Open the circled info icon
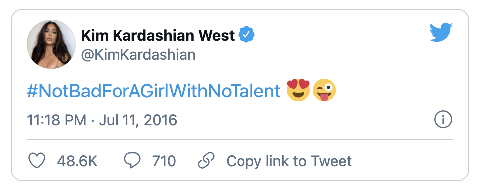 [x=443, y=120]
